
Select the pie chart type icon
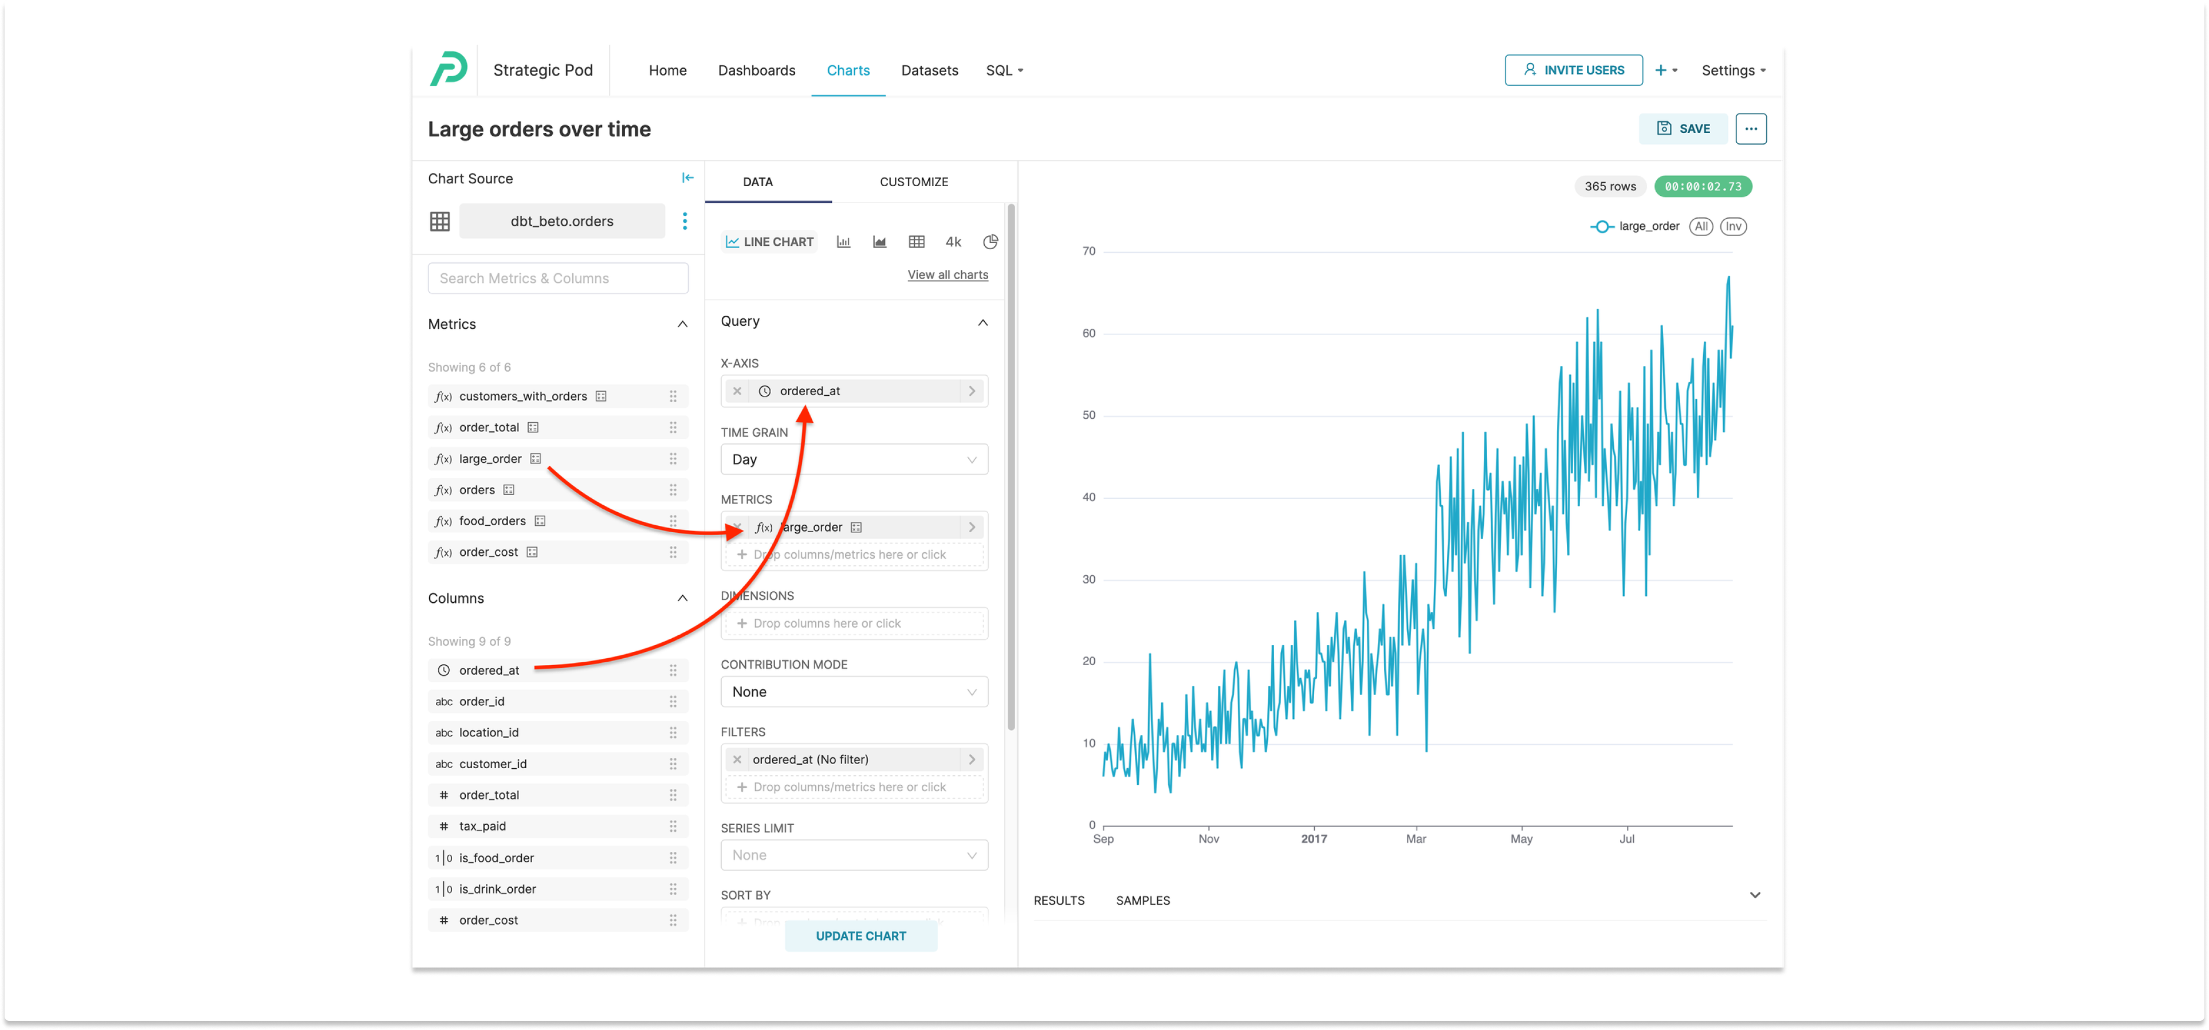(990, 241)
